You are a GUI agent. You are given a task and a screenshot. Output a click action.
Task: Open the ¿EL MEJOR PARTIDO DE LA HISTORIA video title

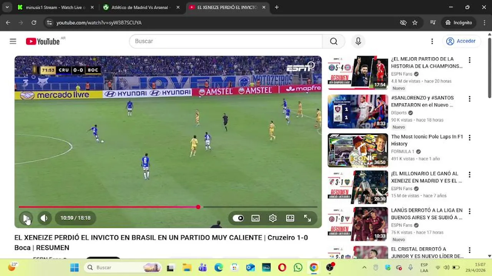point(427,62)
